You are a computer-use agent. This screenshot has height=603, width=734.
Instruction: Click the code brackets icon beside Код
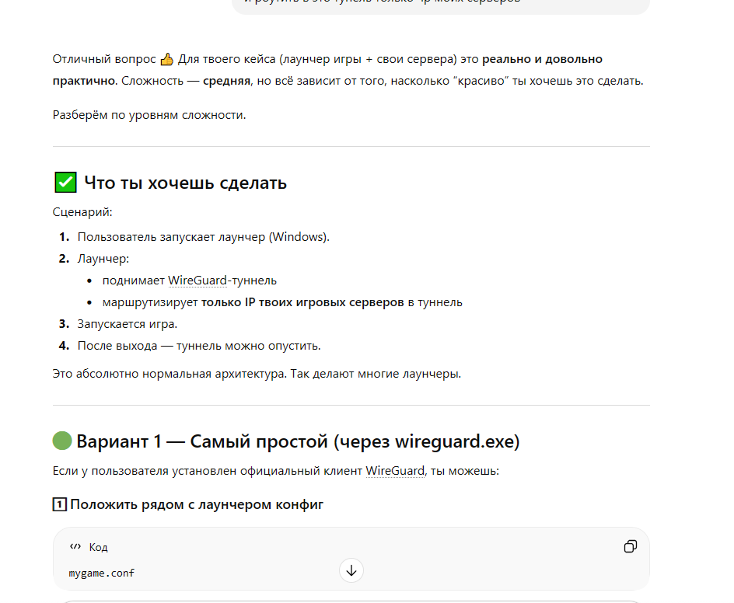tap(75, 547)
